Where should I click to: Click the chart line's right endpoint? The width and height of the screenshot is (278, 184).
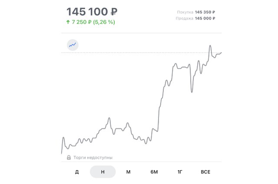[x=221, y=53]
